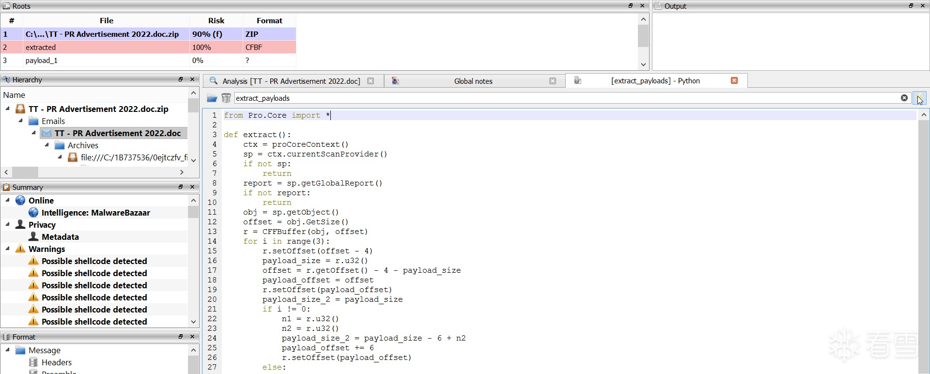The height and width of the screenshot is (374, 930).
Task: Open Intelligence: MalwareBazaar in Summary
Action: tap(96, 213)
